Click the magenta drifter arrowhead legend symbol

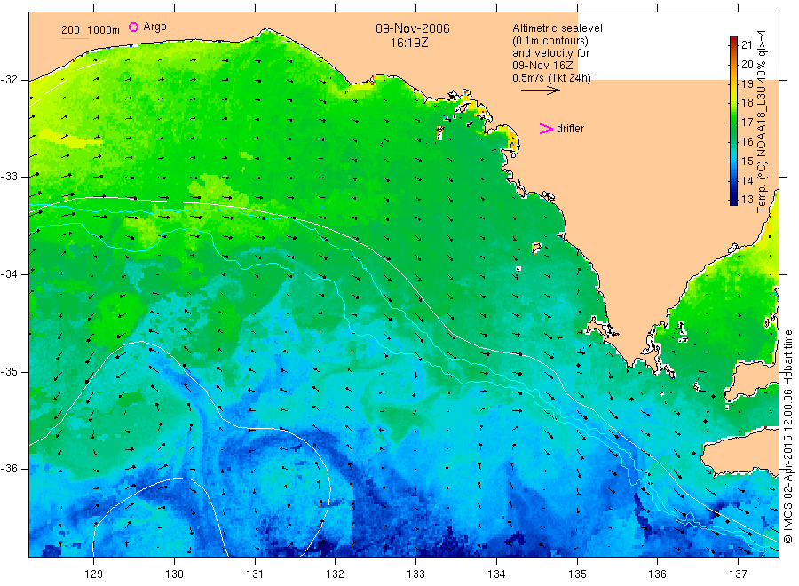[x=546, y=129]
